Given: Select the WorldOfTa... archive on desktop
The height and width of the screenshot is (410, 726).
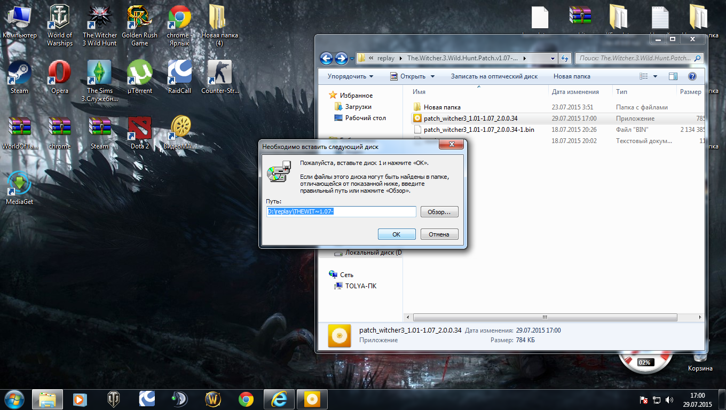Looking at the screenshot, I should (20, 132).
